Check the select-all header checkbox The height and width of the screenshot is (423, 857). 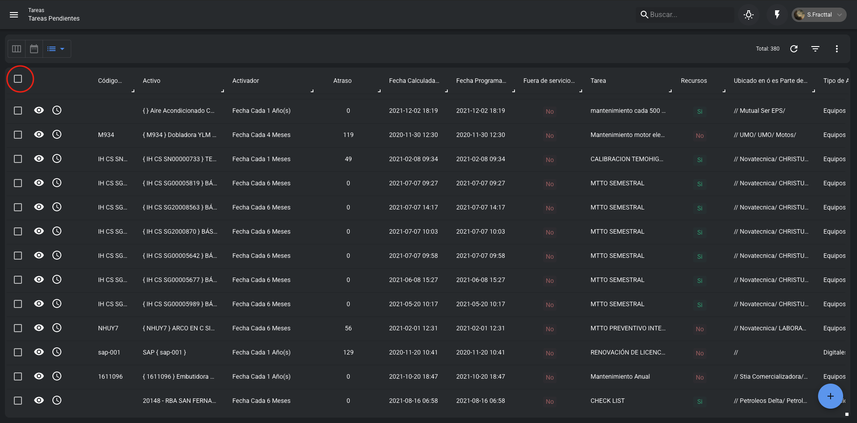pyautogui.click(x=18, y=79)
